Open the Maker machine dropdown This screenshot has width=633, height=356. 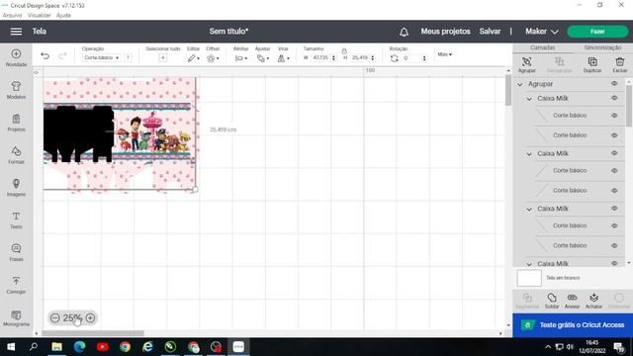(x=541, y=32)
